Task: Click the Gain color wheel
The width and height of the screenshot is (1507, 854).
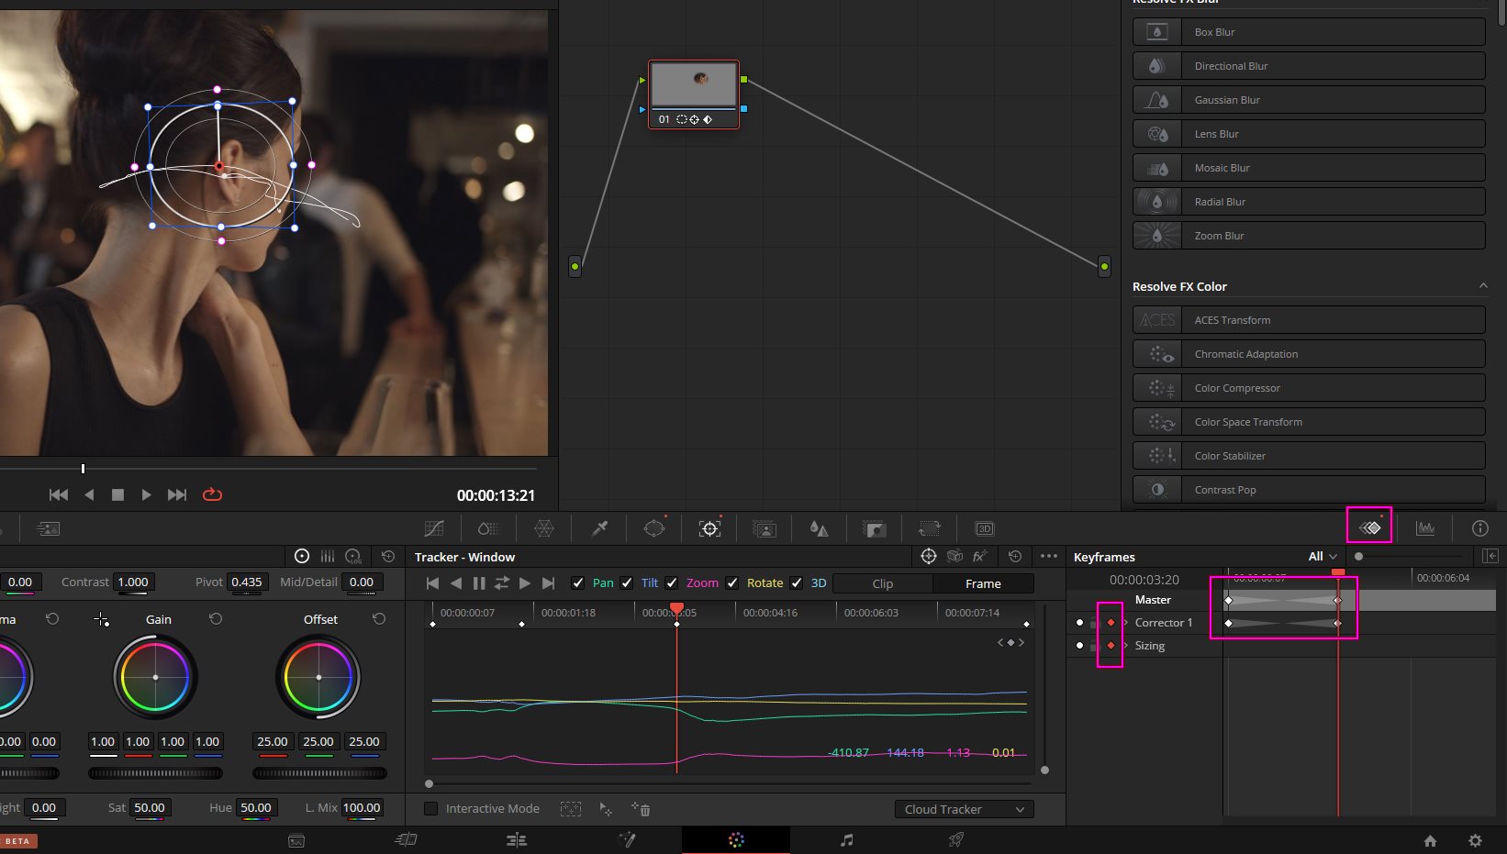Action: pos(155,677)
